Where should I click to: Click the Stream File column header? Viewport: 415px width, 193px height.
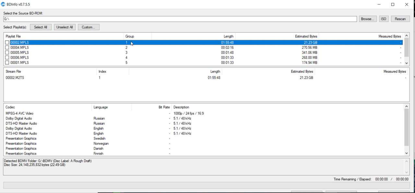pos(50,71)
